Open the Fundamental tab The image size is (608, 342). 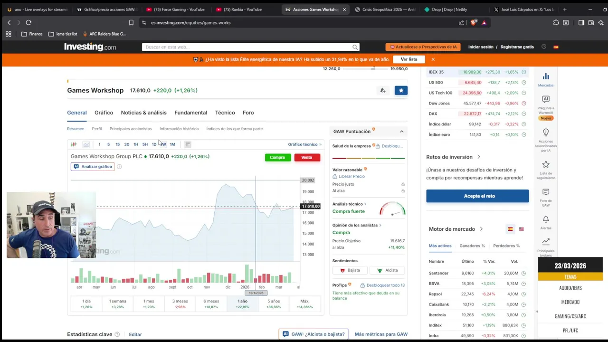pos(190,113)
